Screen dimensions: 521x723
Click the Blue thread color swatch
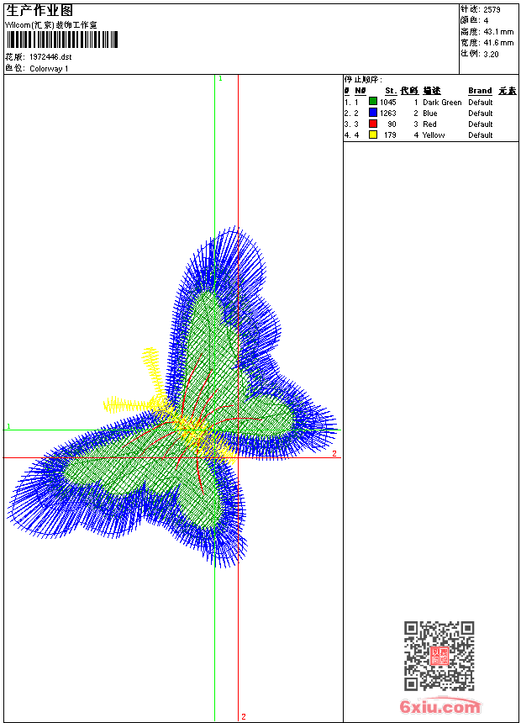click(373, 113)
